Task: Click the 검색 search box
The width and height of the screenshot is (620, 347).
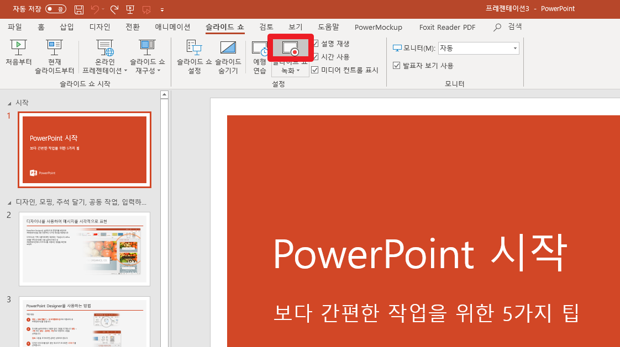Action: click(508, 27)
